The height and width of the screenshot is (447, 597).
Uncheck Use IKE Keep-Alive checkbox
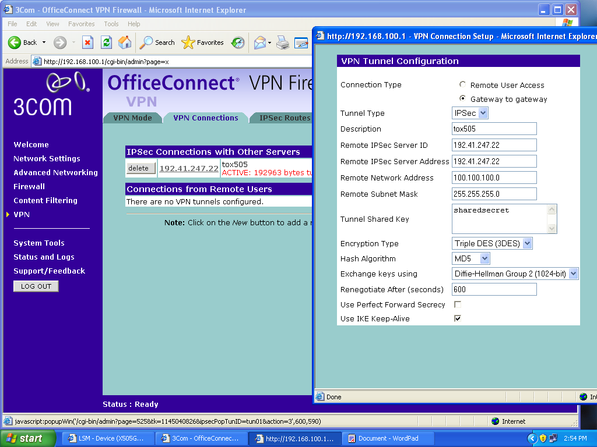(x=458, y=318)
